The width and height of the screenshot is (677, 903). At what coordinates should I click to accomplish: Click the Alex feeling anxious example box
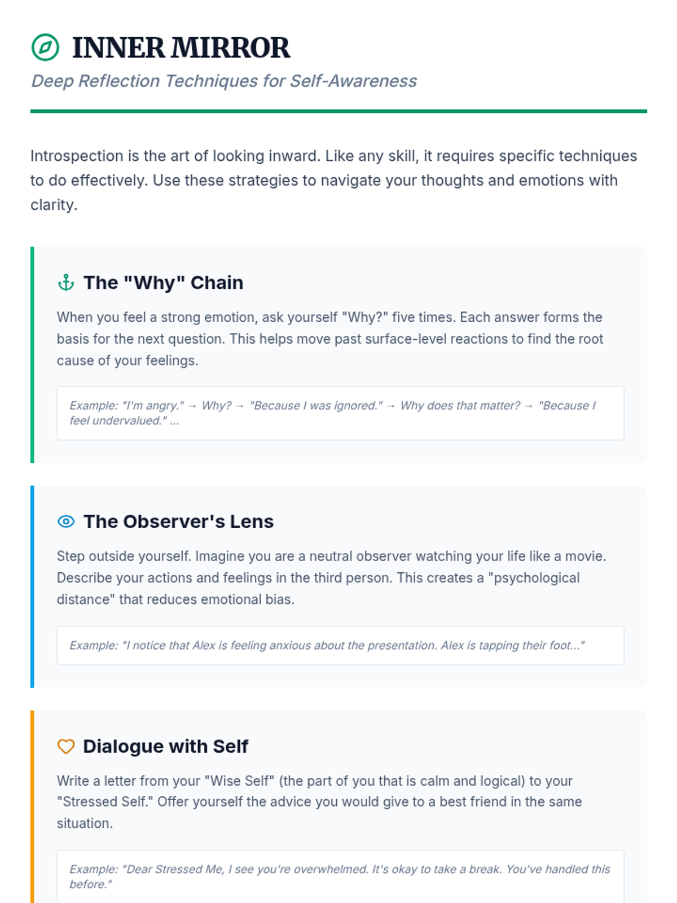340,645
